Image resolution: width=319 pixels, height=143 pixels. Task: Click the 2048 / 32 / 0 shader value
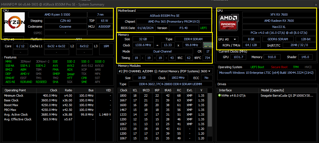tap(299, 45)
